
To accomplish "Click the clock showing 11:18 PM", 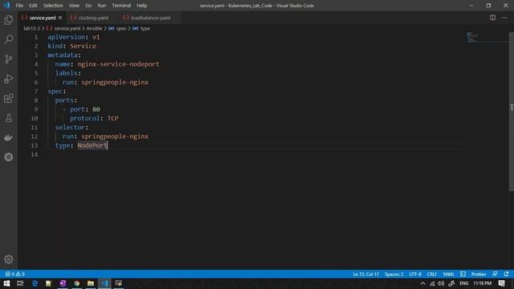I will 482,283.
